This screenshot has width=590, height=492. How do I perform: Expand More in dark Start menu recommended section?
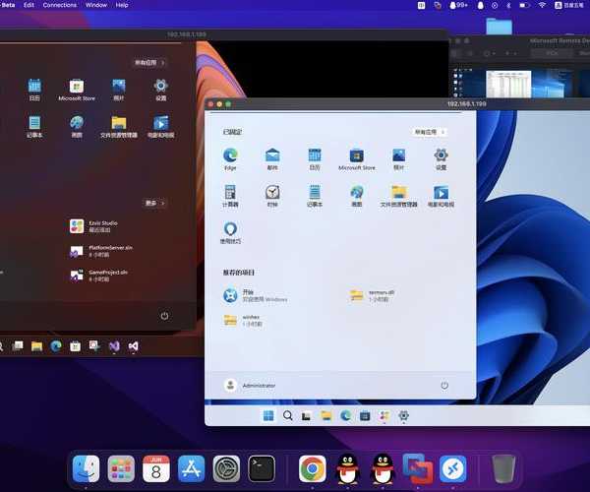coord(154,203)
